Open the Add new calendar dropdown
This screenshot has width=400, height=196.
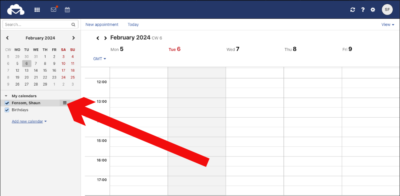click(29, 121)
